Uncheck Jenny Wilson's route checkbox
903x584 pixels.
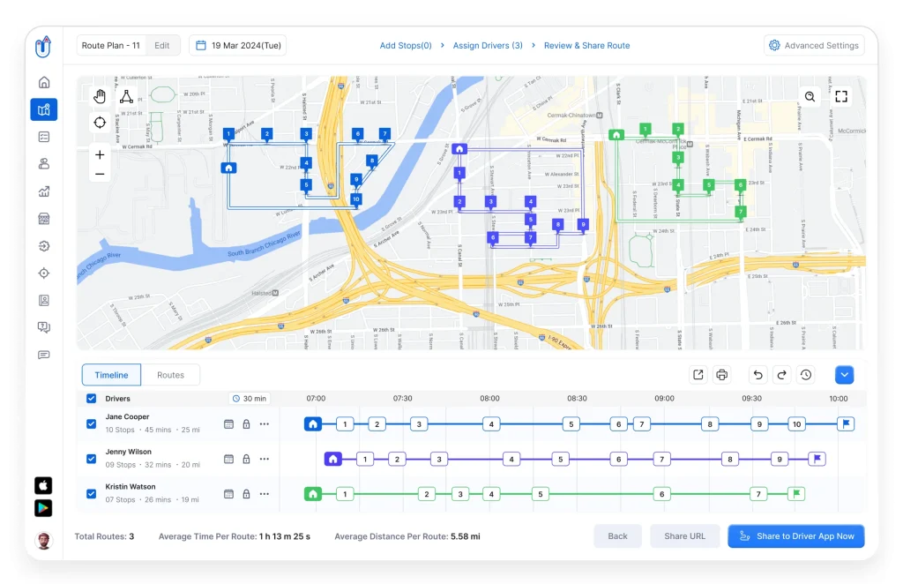pyautogui.click(x=91, y=459)
